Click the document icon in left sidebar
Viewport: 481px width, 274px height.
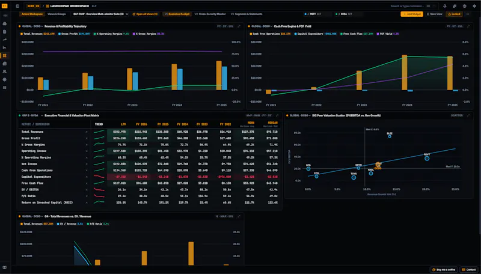point(5,32)
